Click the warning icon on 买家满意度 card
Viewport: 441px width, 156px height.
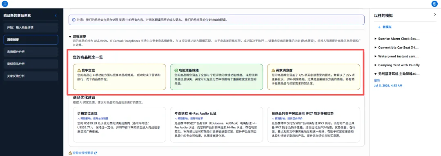(x=273, y=70)
